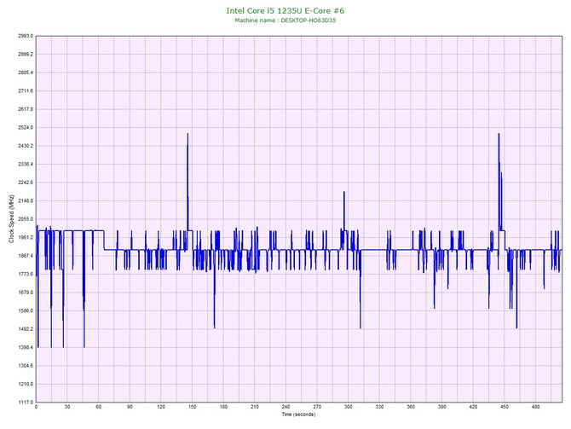
Task: Click the 2899.2 y-axis value
Action: coord(26,55)
